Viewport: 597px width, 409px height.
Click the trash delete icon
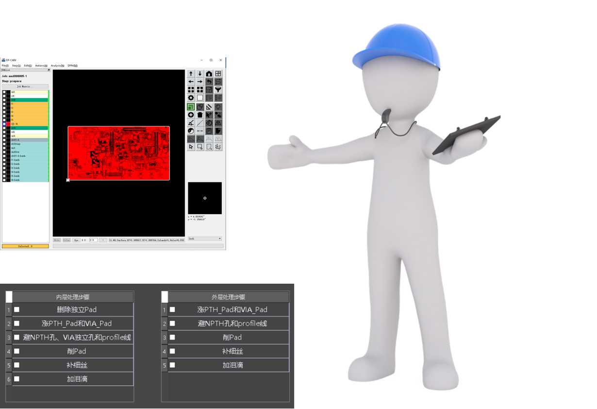[x=200, y=115]
